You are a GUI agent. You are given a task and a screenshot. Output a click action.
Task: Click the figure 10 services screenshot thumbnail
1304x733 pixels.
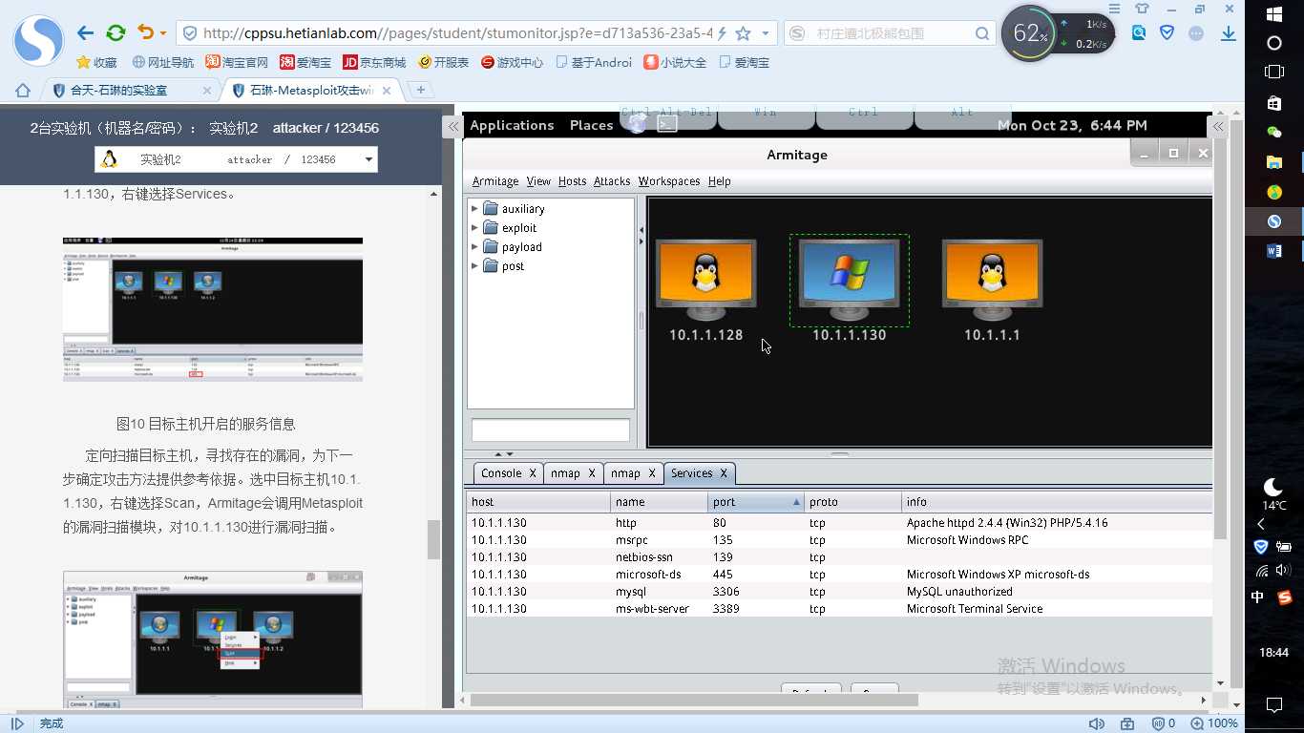click(x=213, y=309)
